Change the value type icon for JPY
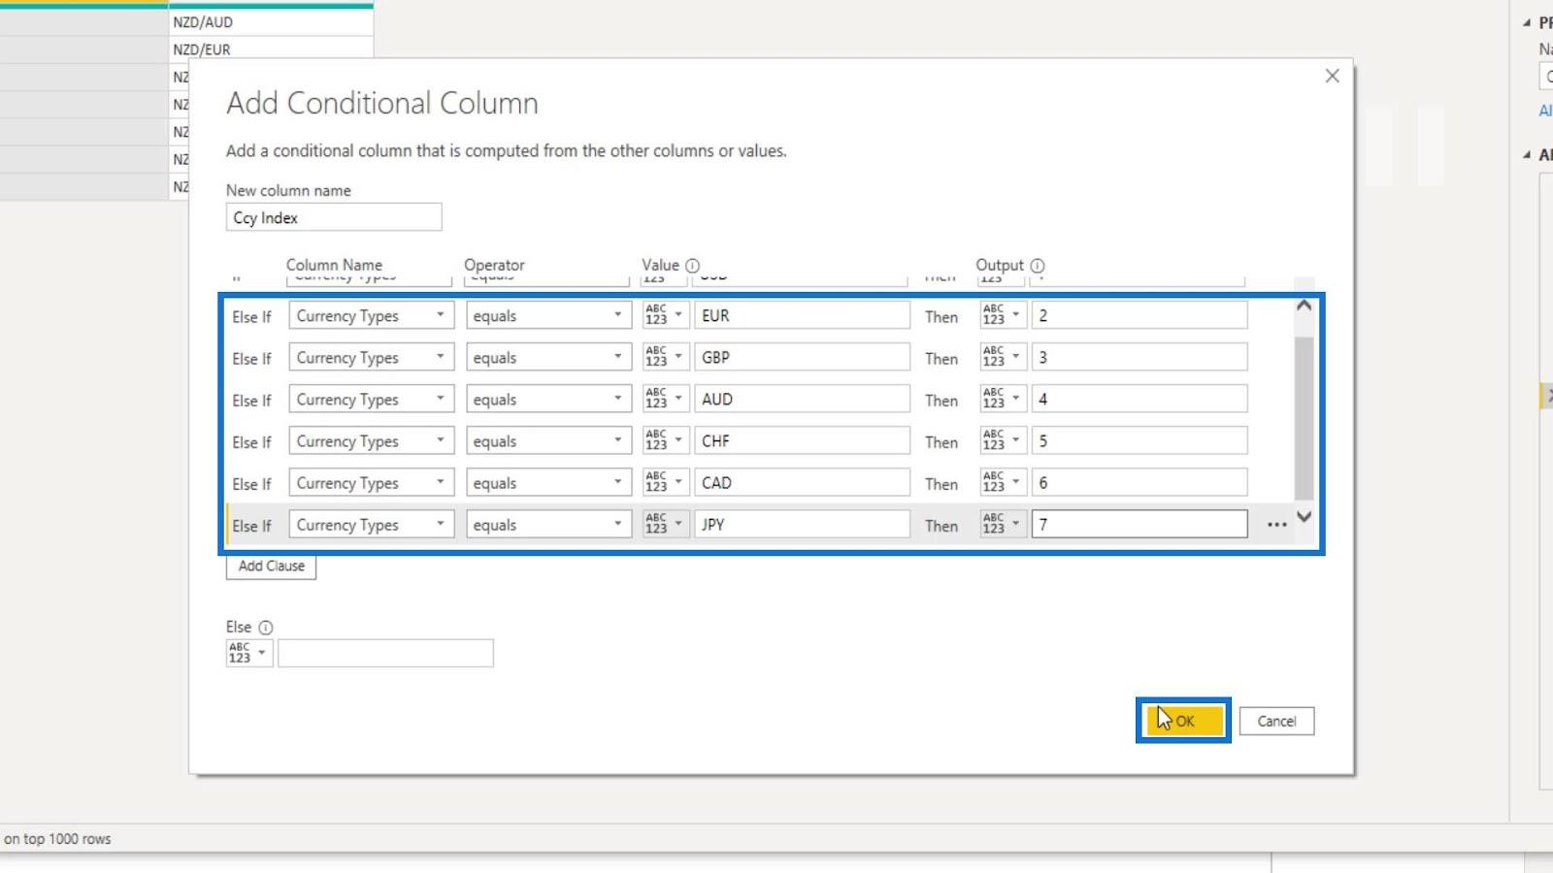 [x=666, y=524]
